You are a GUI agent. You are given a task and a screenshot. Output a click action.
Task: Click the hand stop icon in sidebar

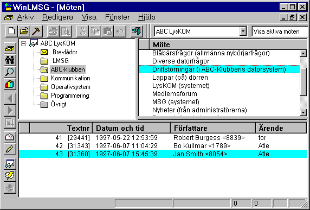10,188
